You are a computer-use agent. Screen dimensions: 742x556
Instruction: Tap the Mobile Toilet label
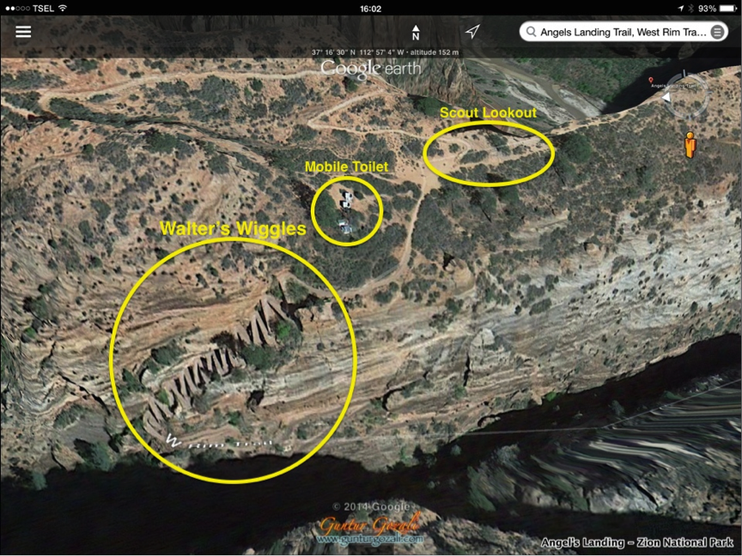(346, 166)
